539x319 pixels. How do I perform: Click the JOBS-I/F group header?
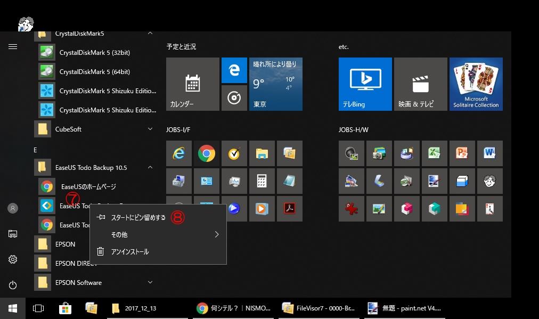tap(178, 129)
